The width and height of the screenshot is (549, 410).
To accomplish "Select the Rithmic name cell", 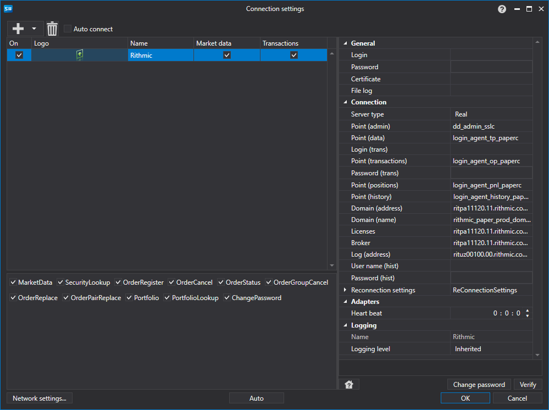I will [160, 55].
